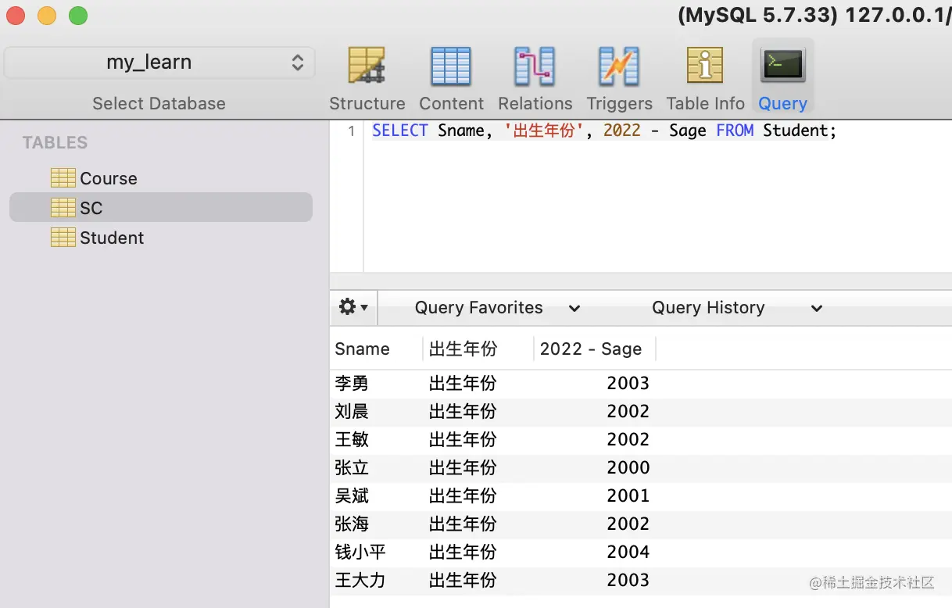
Task: Open the Table Info icon
Action: click(705, 65)
